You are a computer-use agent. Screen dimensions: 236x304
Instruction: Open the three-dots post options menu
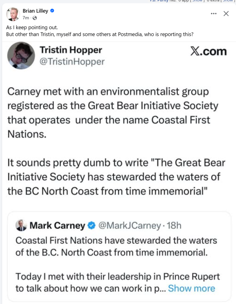tap(213, 14)
